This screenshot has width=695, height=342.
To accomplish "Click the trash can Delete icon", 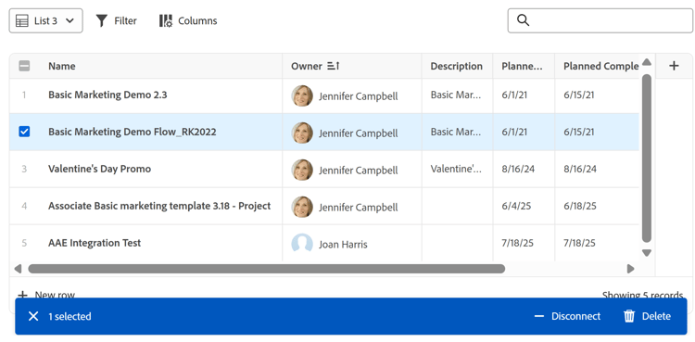I will click(629, 316).
